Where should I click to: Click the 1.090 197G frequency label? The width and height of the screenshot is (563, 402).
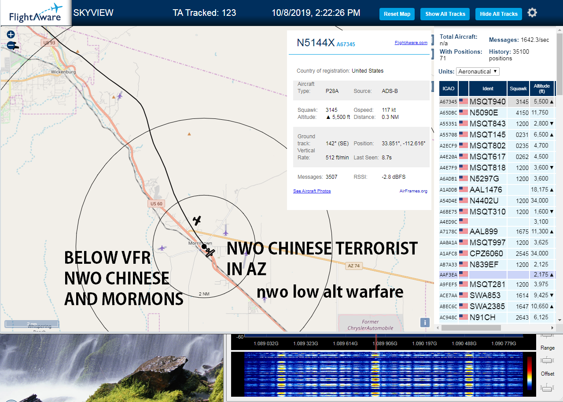point(424,343)
